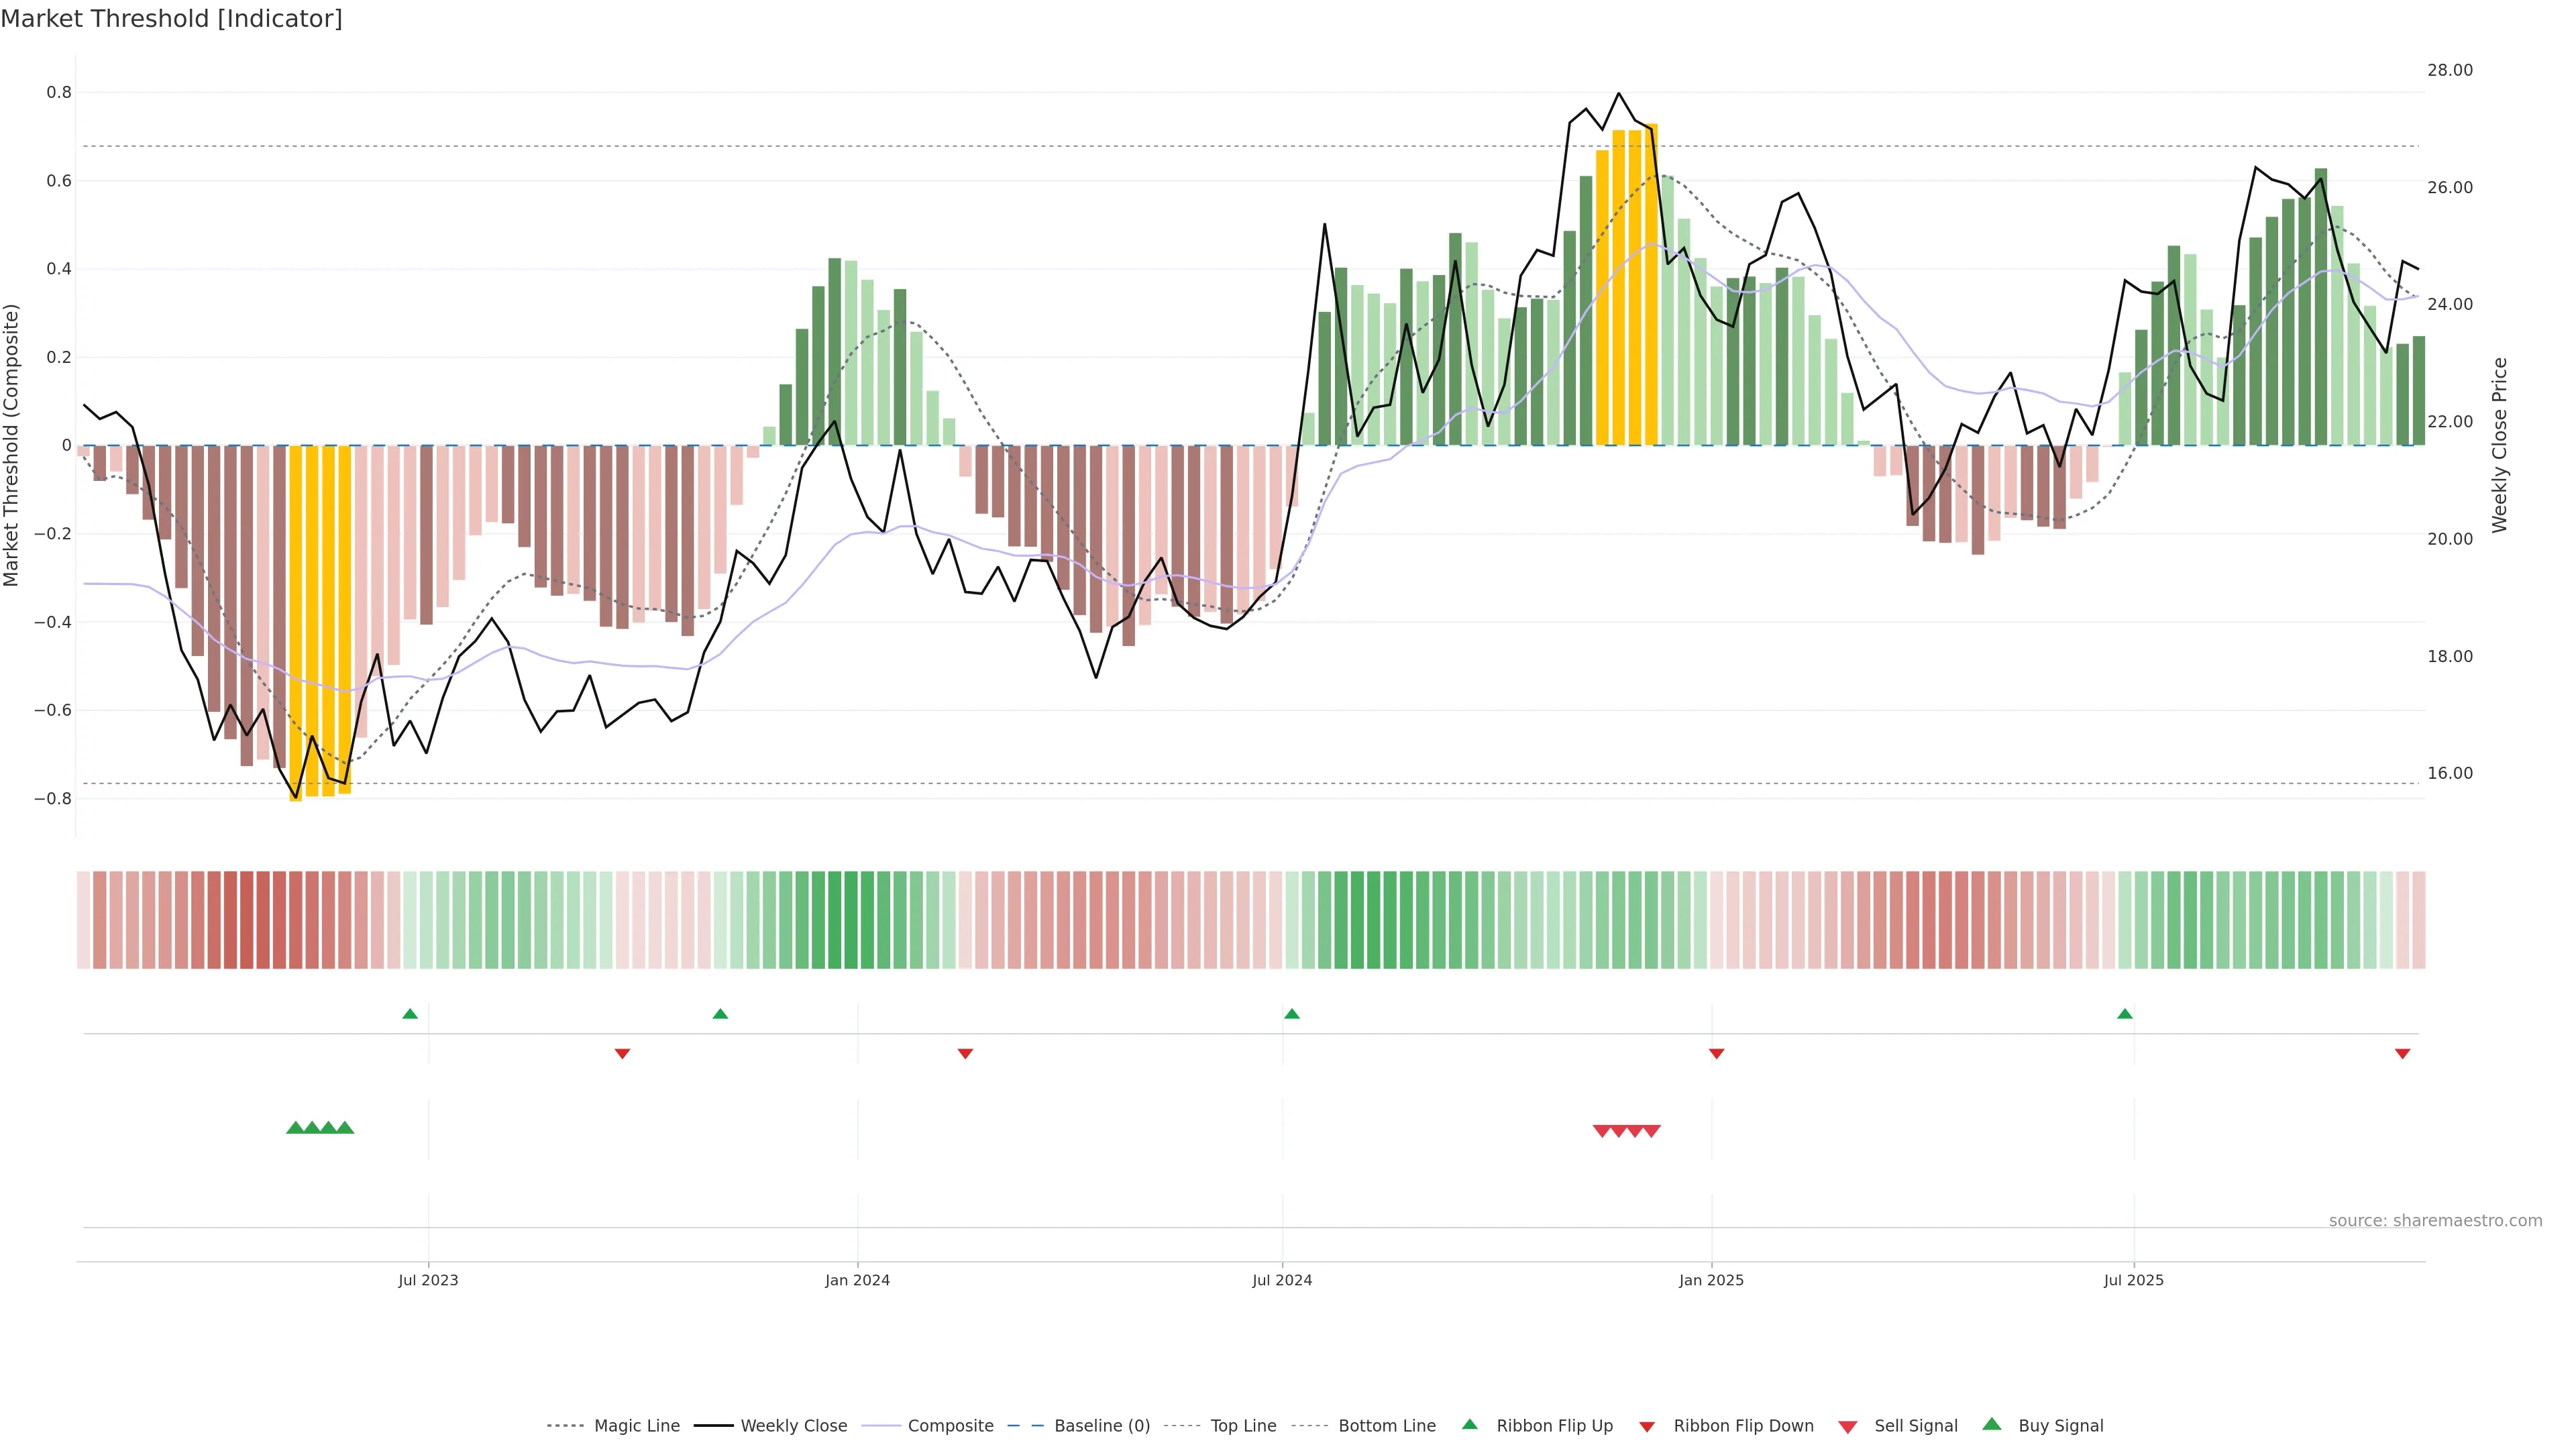The height and width of the screenshot is (1449, 2576).
Task: Click the Ribbon Flip Up legend triangle
Action: click(x=1469, y=1424)
